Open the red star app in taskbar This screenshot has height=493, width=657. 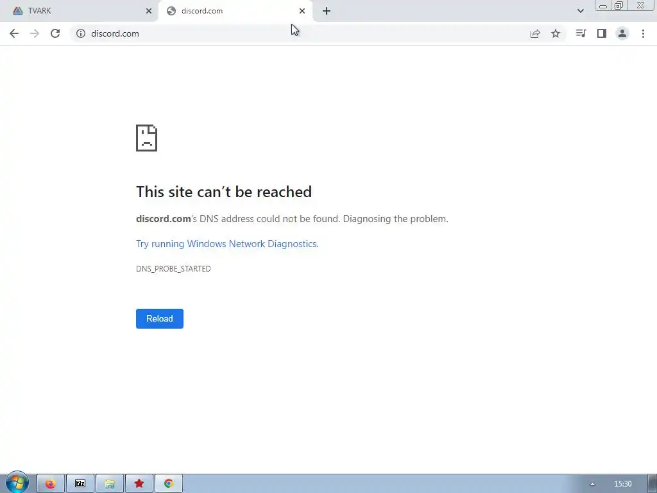tap(139, 484)
